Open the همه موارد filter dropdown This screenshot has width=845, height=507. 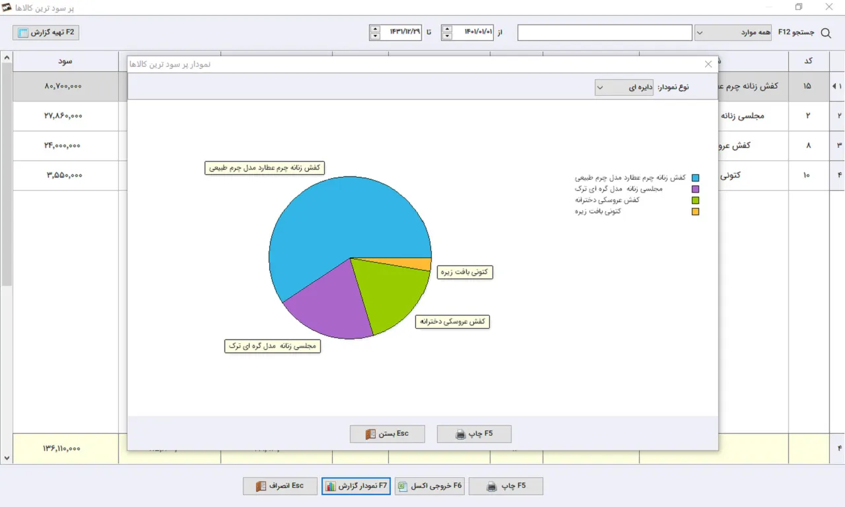pos(733,32)
